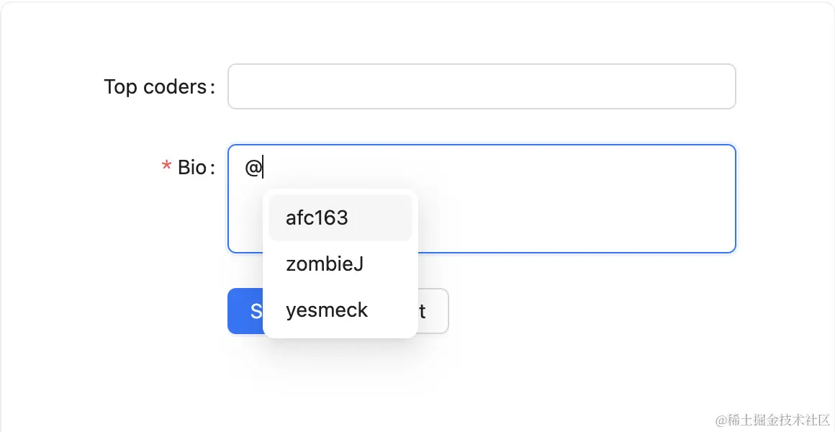Click the red required asterisk
Image resolution: width=835 pixels, height=432 pixels.
166,168
